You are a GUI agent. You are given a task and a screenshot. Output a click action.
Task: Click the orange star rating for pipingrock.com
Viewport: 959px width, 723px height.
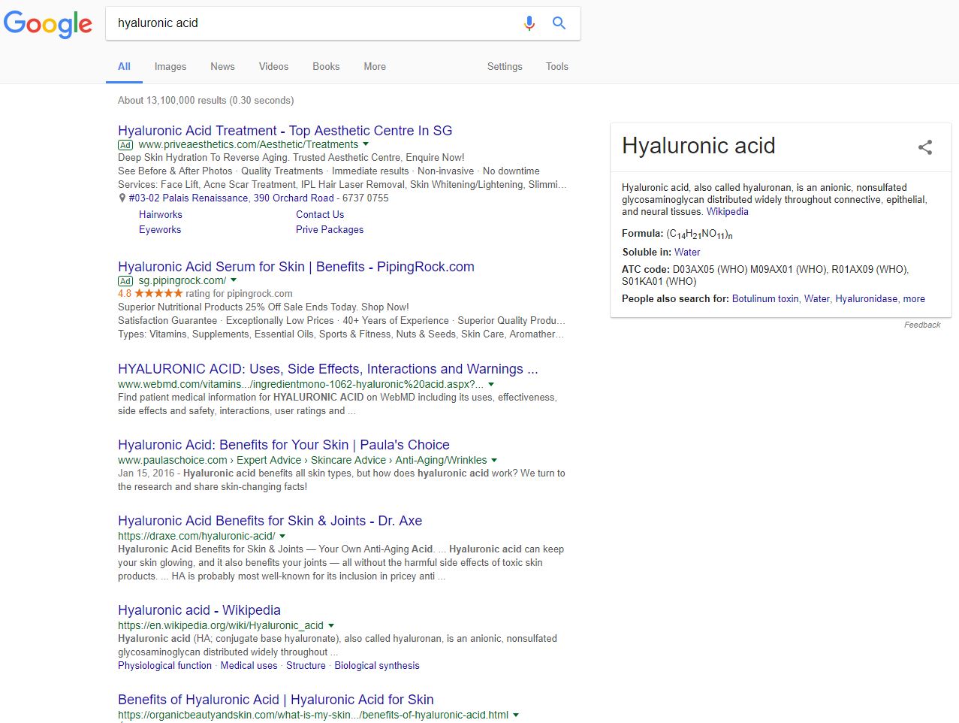(158, 294)
